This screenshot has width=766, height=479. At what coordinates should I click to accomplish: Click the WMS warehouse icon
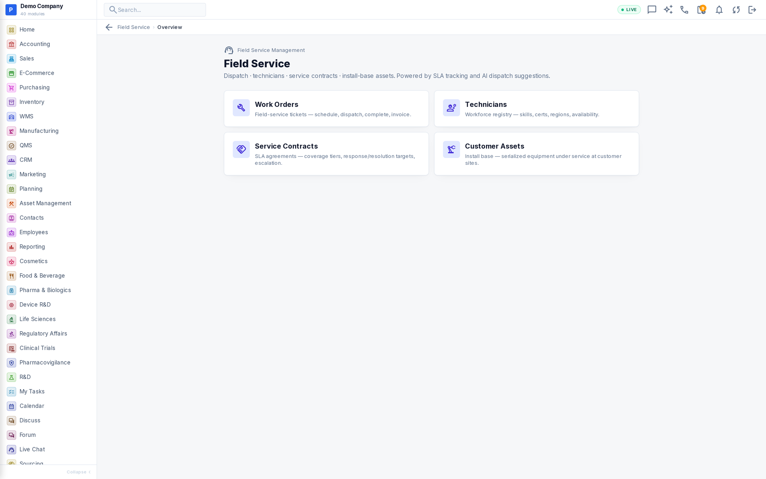[11, 117]
